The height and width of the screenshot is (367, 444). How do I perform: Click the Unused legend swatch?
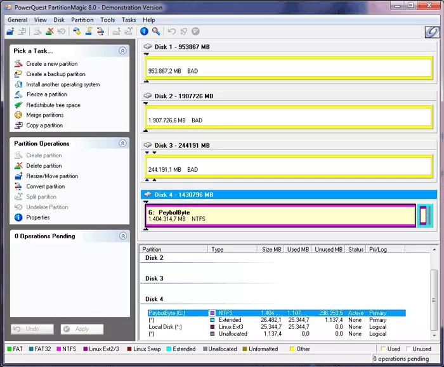[408, 349]
